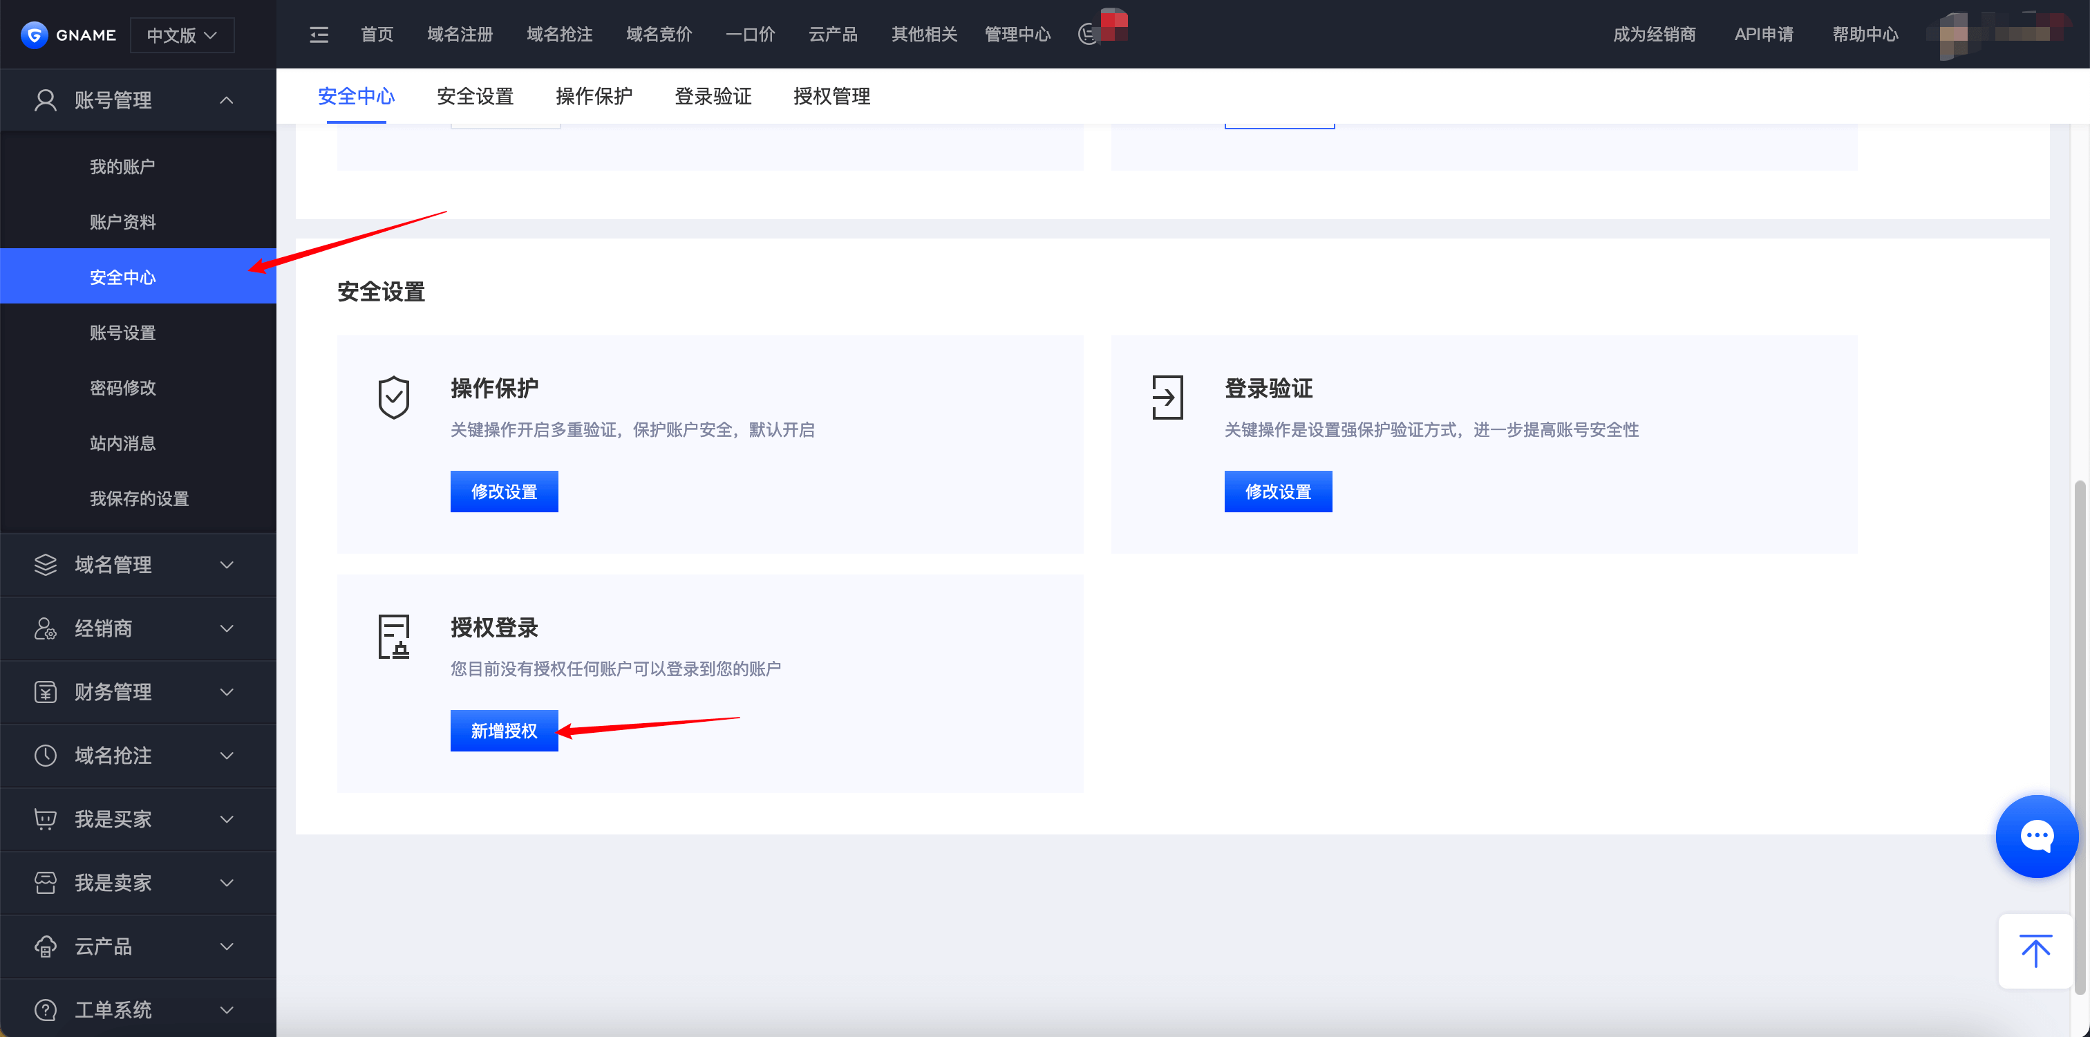
Task: Open 账号设置 in sidebar
Action: point(122,333)
